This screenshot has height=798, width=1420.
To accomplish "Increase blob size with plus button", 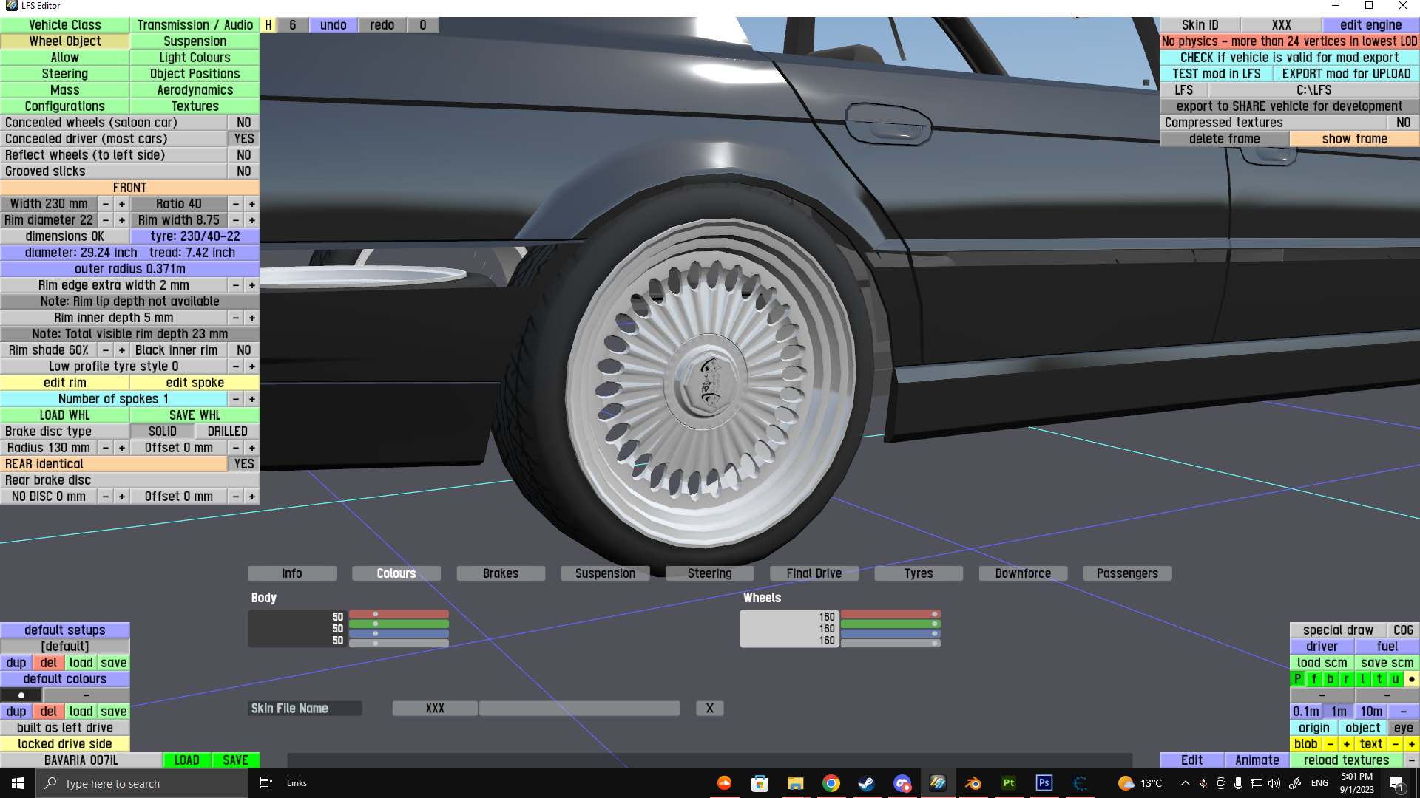I will (1347, 744).
